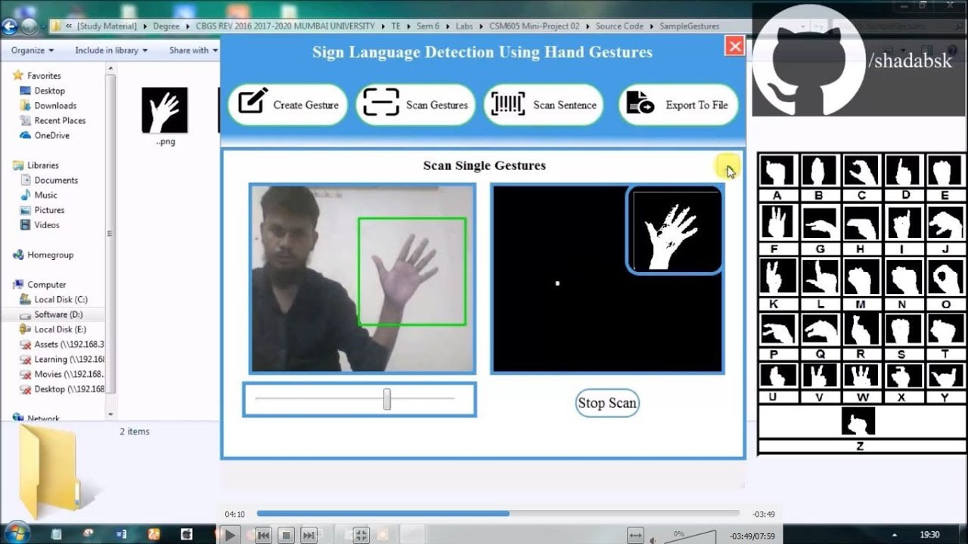The width and height of the screenshot is (968, 544).
Task: Adjust the threshold slider below the webcam feed
Action: (x=386, y=398)
